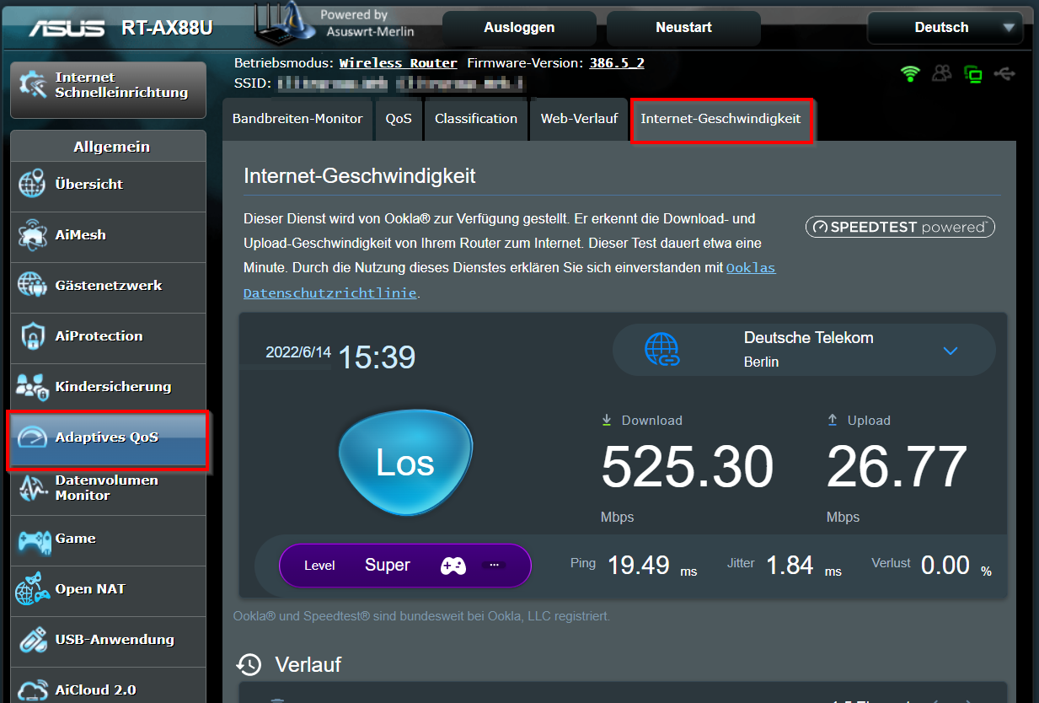The width and height of the screenshot is (1039, 703).
Task: Click the Internet Schnelleinrichtung button
Action: click(108, 89)
